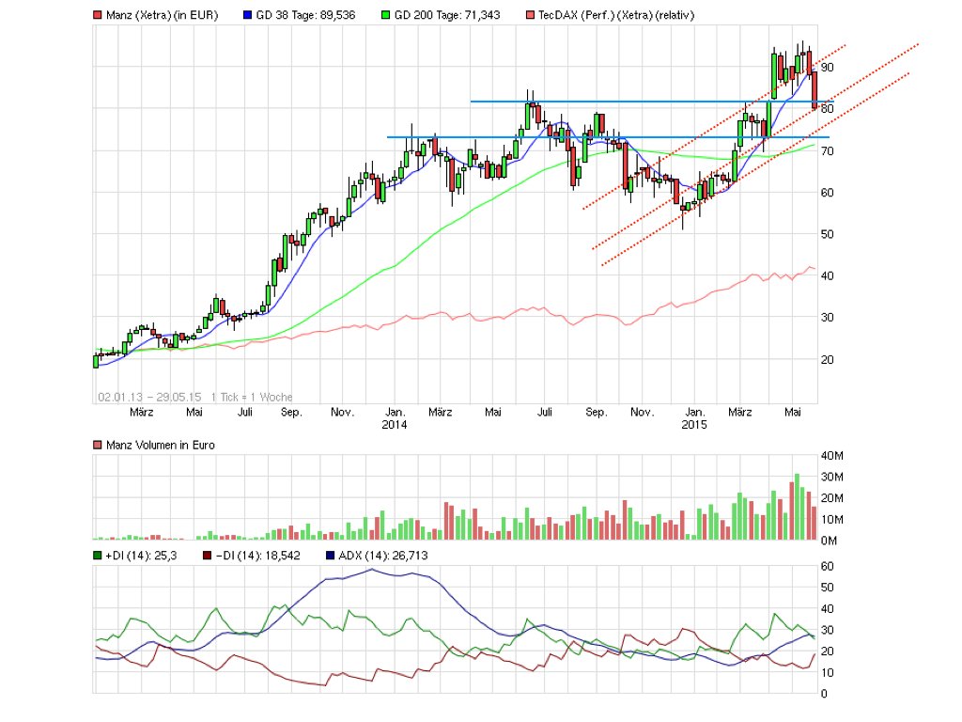
Task: Select the "ADX (14): 26,713" legend text
Action: 383,556
